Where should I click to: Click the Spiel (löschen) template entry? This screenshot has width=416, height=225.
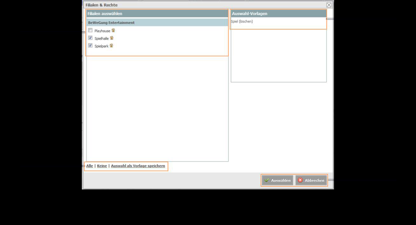point(242,22)
